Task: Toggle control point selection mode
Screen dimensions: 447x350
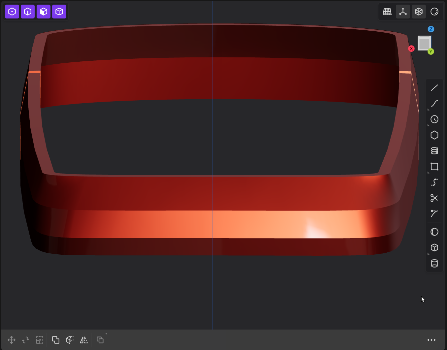Action: coord(12,12)
